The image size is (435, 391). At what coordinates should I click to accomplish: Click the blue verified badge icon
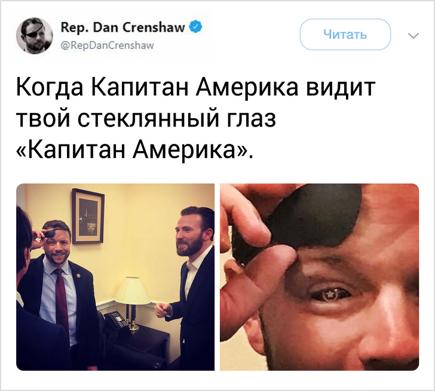[x=196, y=27]
